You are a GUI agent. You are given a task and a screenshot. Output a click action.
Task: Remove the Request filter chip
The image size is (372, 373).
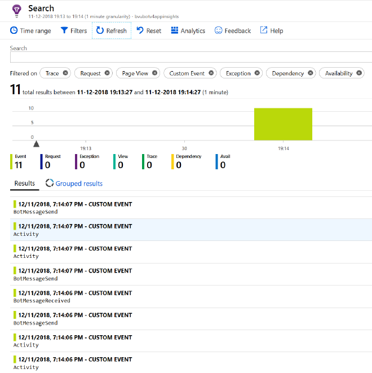point(107,73)
